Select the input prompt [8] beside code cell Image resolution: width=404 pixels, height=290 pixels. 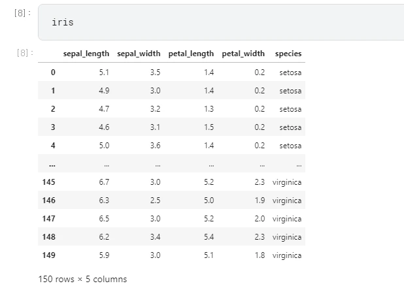tap(22, 14)
